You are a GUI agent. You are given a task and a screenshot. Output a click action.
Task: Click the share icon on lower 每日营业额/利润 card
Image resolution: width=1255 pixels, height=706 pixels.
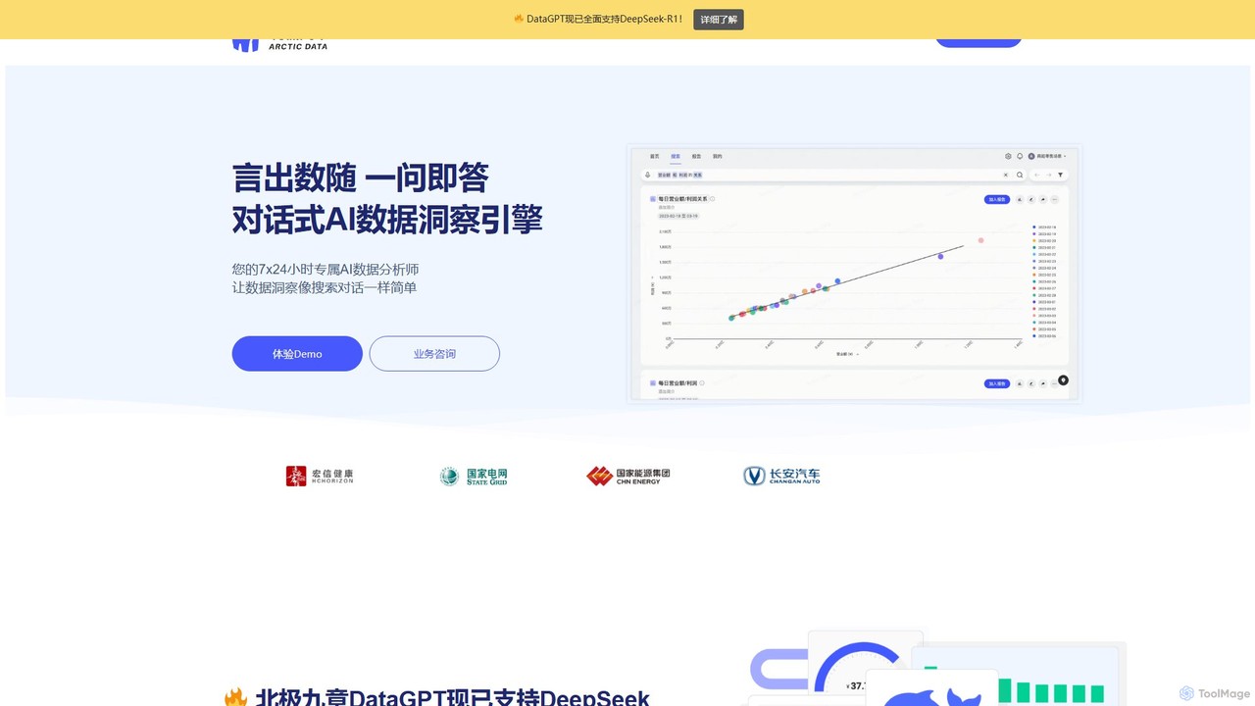coord(1043,384)
